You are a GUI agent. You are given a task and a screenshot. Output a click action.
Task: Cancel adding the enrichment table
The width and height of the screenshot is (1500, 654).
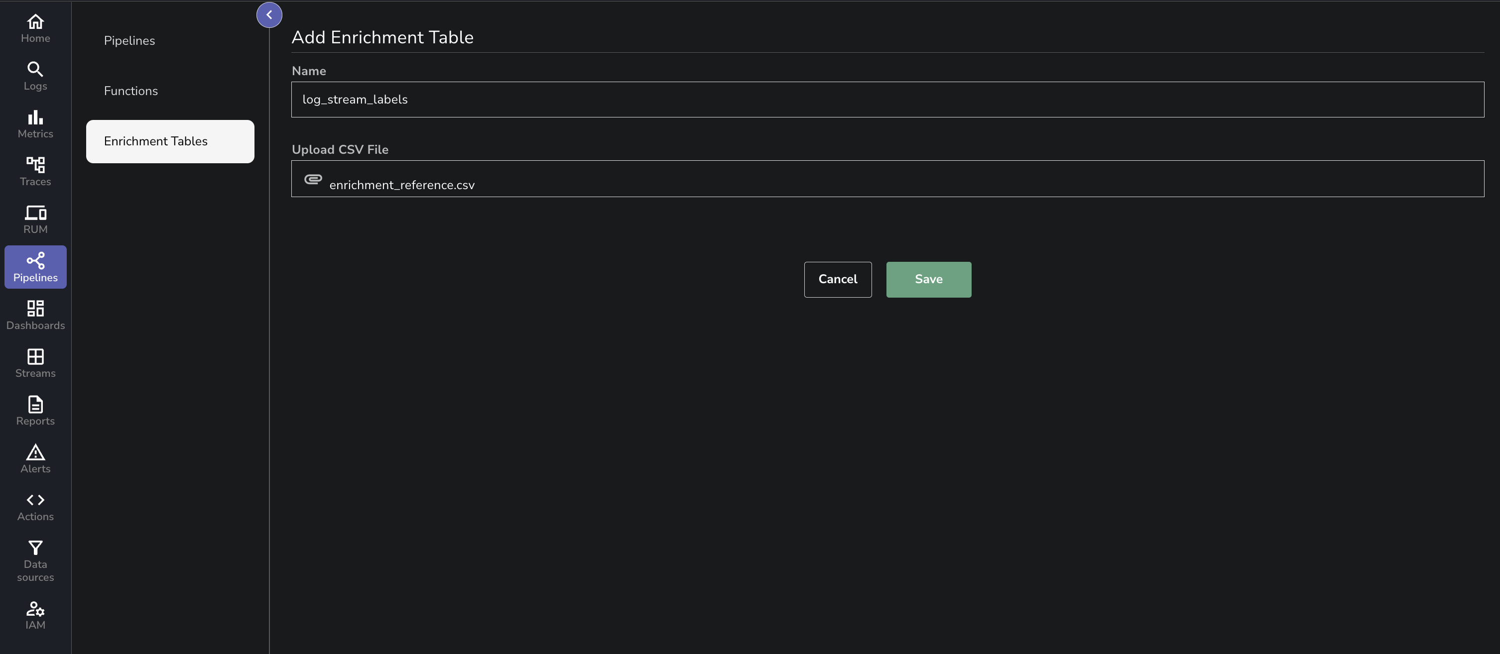(837, 279)
